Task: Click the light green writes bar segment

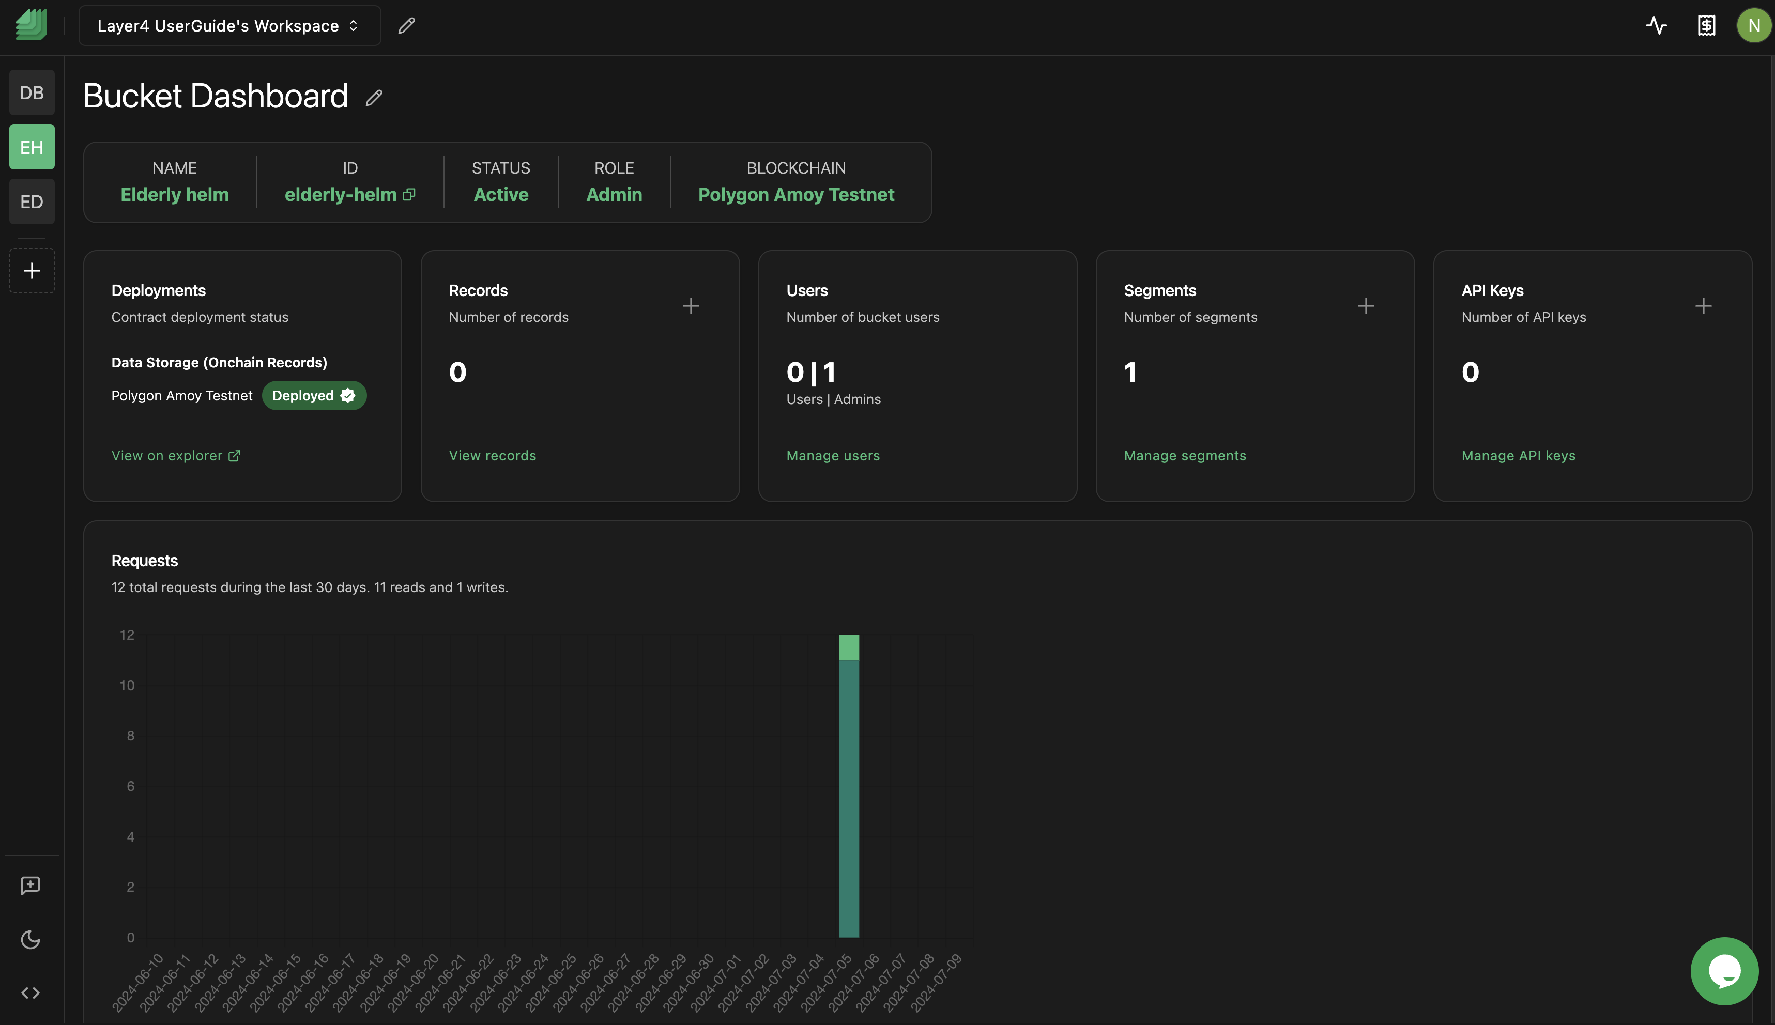Action: click(849, 648)
